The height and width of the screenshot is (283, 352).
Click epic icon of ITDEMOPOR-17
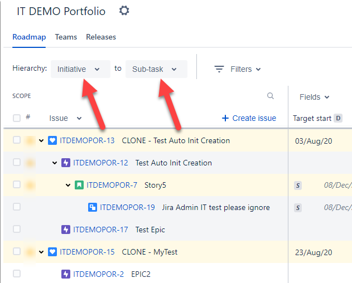tap(66, 230)
